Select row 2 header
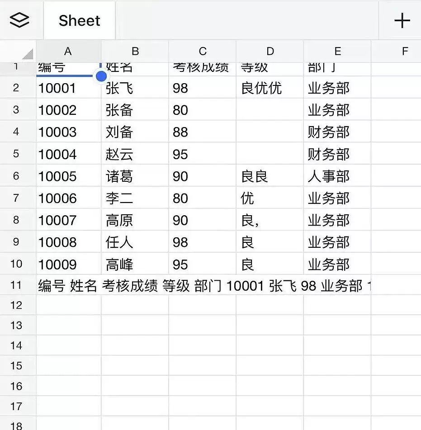The image size is (421, 430). [18, 88]
